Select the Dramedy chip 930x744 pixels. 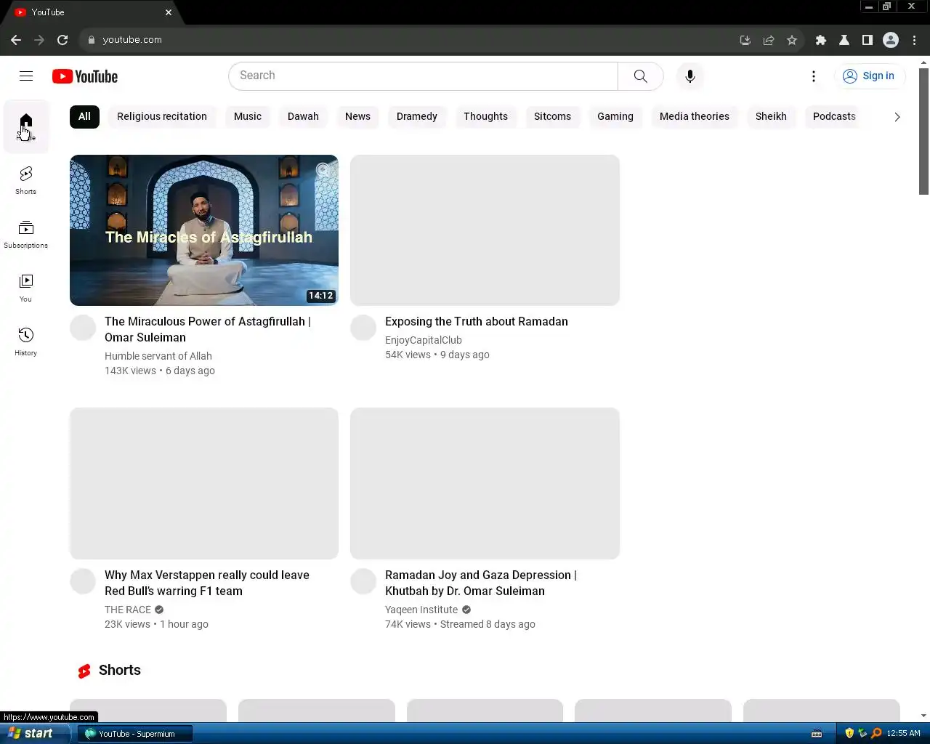(417, 116)
